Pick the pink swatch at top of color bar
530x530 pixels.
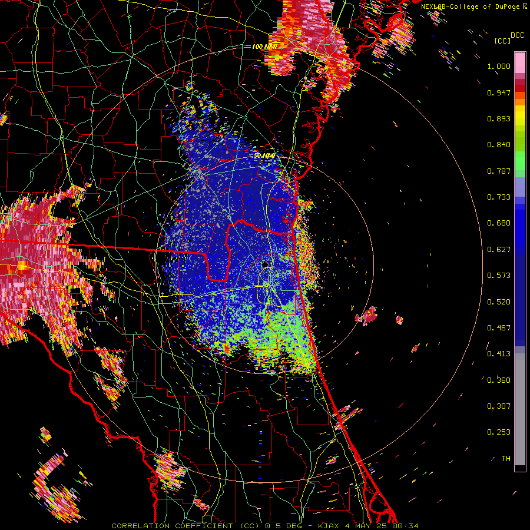click(520, 62)
